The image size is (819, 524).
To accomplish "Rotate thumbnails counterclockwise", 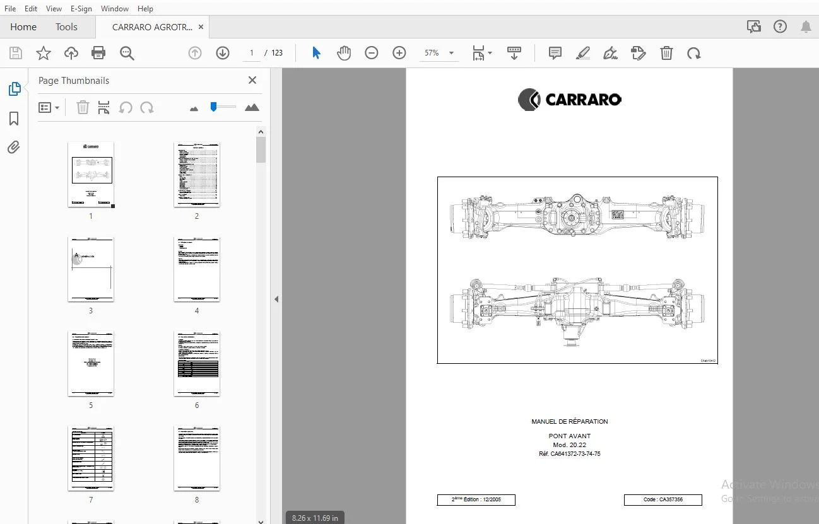I will click(126, 108).
